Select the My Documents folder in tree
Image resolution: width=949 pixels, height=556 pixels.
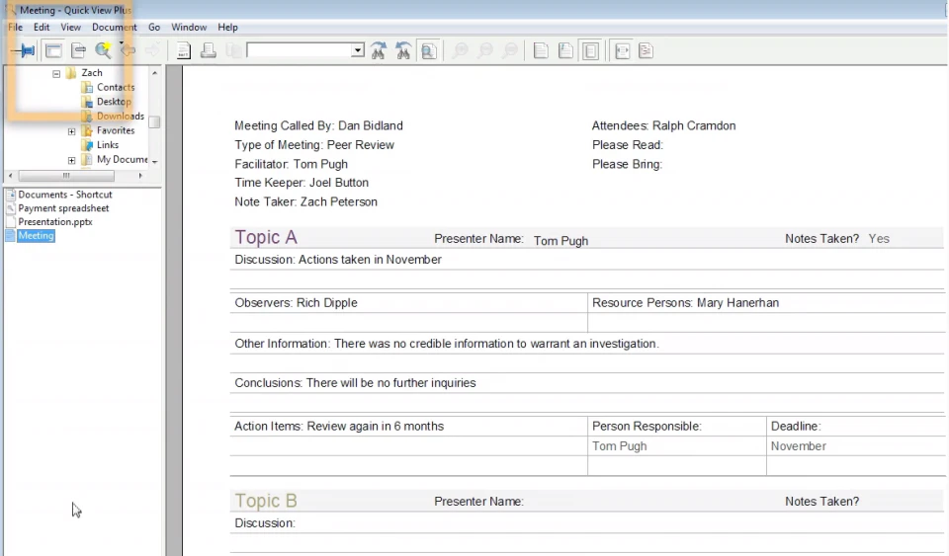click(x=123, y=160)
